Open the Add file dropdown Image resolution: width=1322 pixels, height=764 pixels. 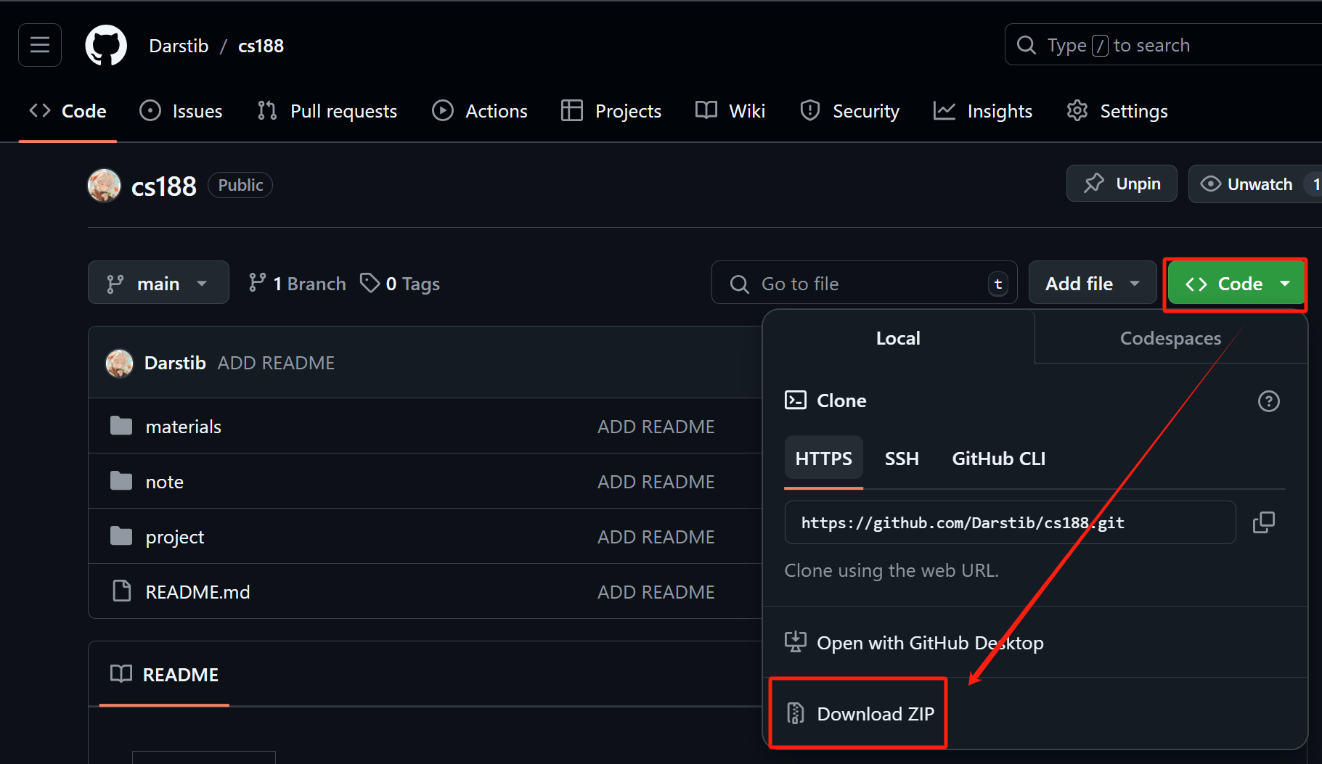coord(1092,284)
